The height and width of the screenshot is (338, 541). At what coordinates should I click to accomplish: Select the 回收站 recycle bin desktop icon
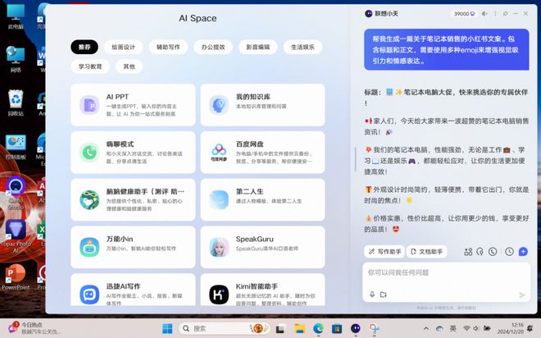point(16,103)
